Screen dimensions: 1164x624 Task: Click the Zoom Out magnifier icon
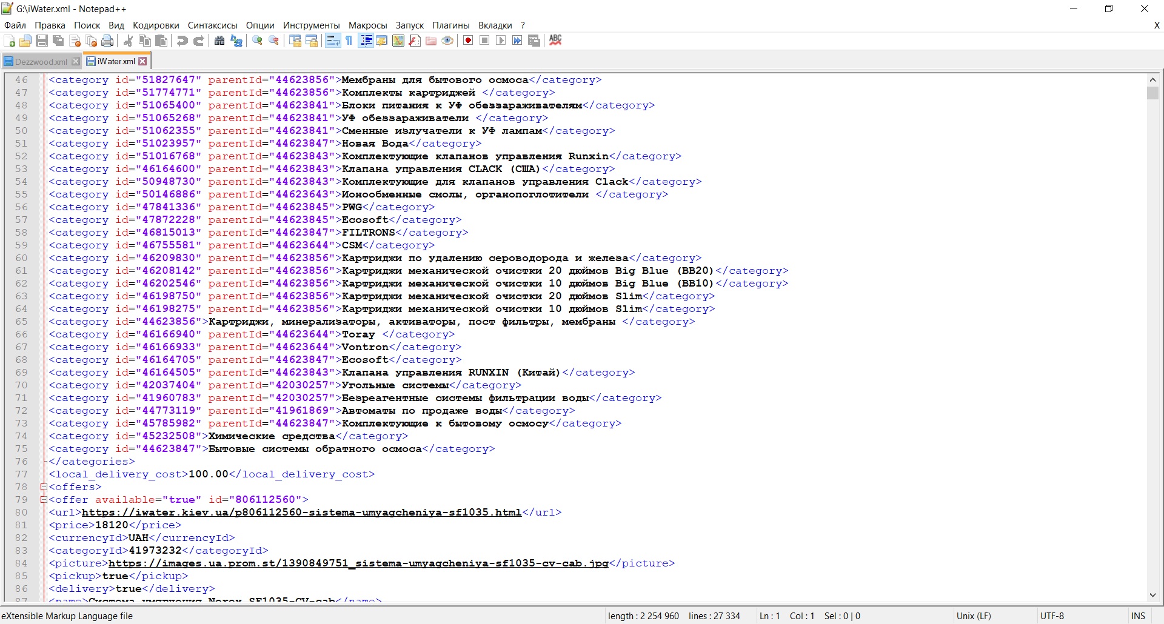274,41
